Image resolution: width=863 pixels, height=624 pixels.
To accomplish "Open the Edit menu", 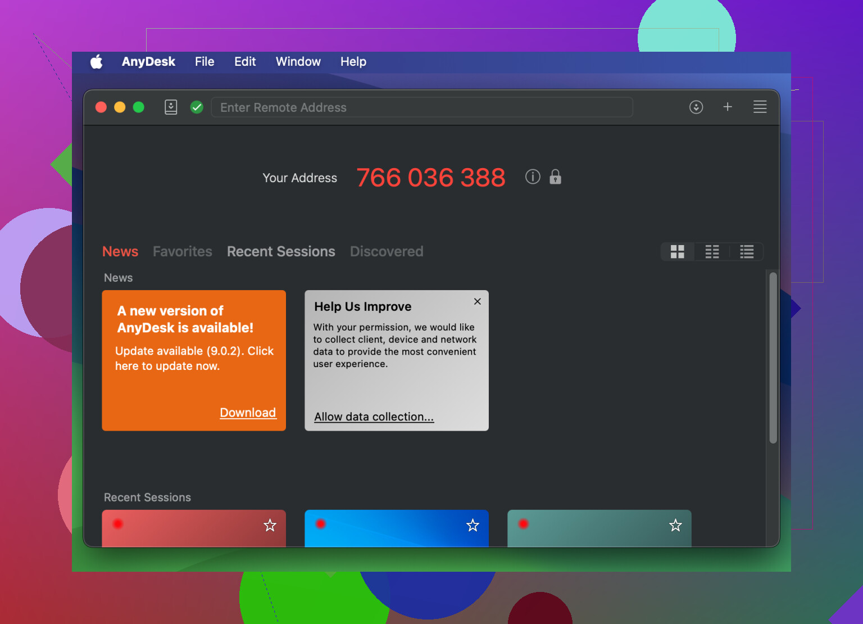I will pos(245,61).
